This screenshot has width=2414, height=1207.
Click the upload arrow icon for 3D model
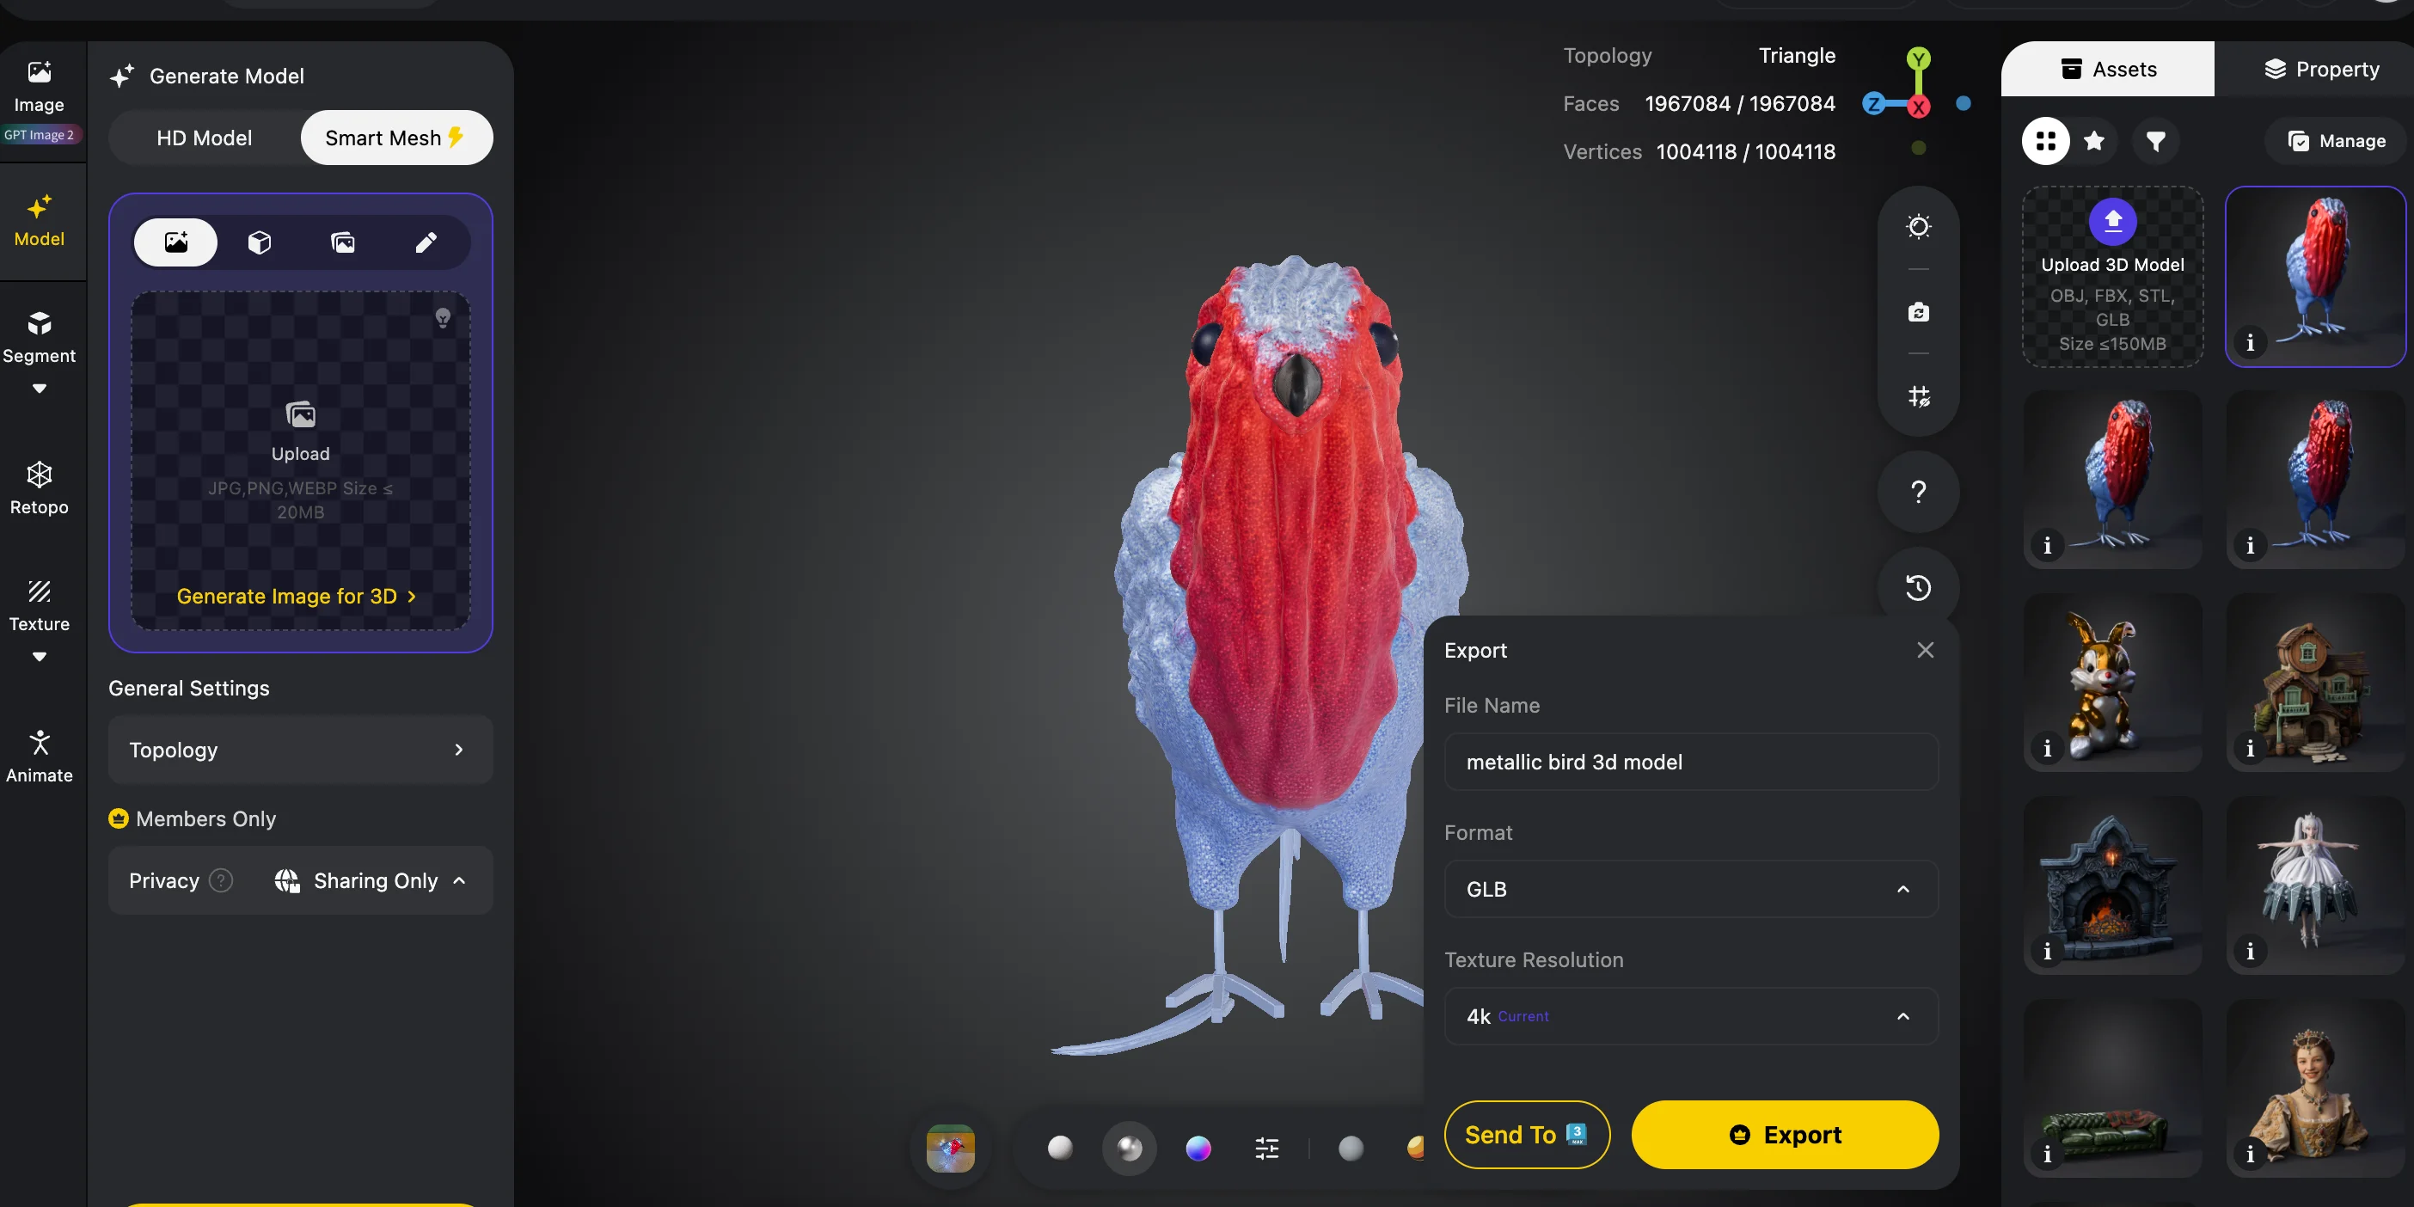2112,221
